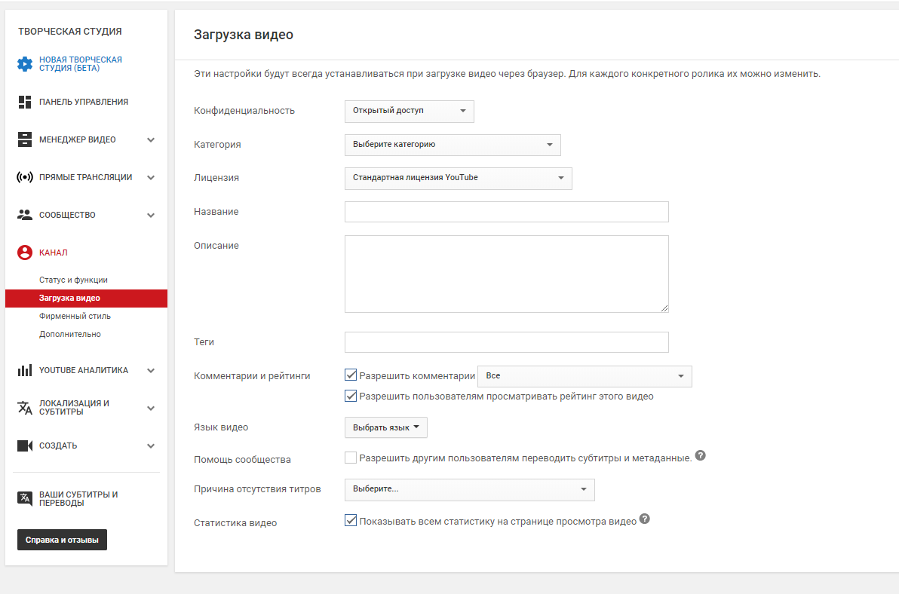Click the Dashboard panel icon in sidebar
Screen dimensions: 899x594
(25, 102)
